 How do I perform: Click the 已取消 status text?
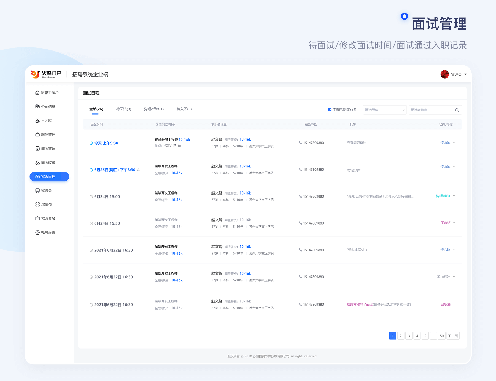coord(445,304)
